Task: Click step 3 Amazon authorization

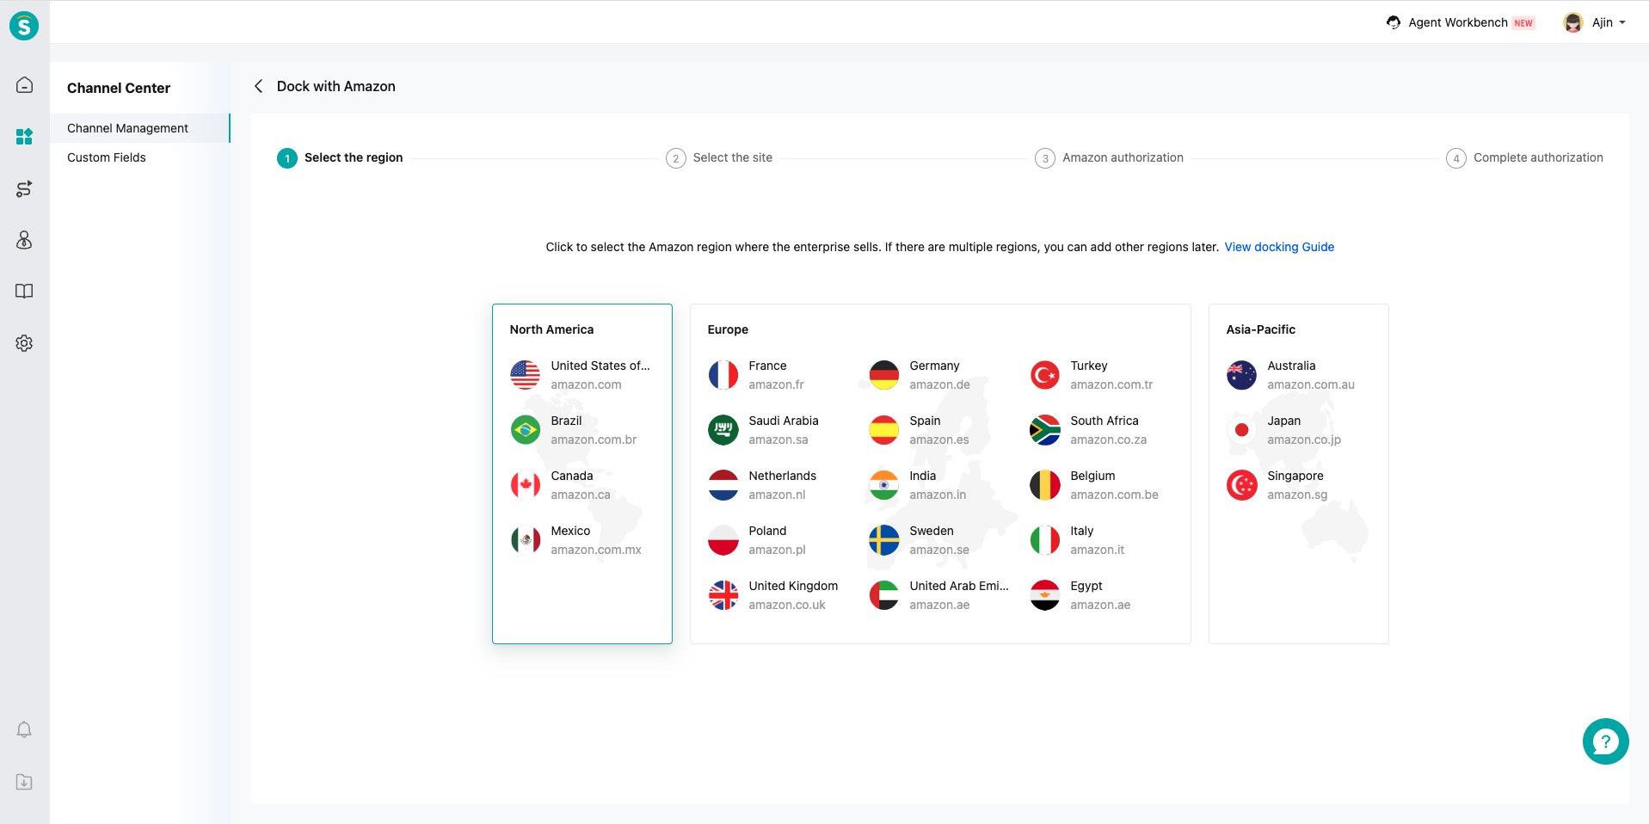Action: 1109,158
